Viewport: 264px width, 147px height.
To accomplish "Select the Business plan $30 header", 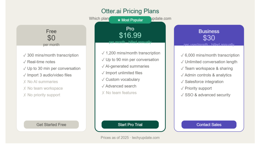I will click(x=209, y=35).
